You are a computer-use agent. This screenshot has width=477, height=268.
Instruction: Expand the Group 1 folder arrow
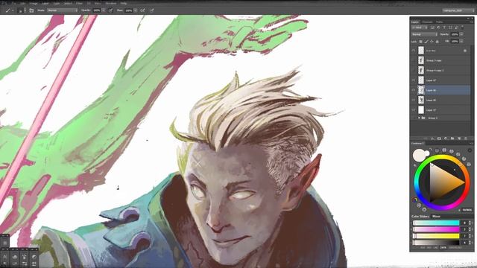point(419,118)
